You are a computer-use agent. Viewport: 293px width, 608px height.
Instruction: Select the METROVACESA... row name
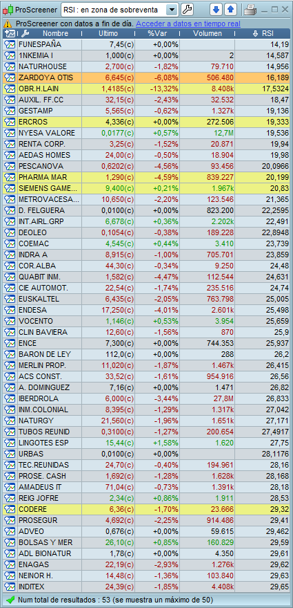tap(48, 200)
